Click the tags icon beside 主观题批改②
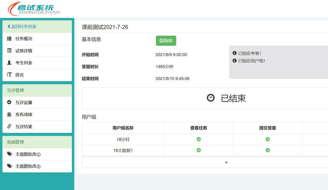 click(x=9, y=166)
